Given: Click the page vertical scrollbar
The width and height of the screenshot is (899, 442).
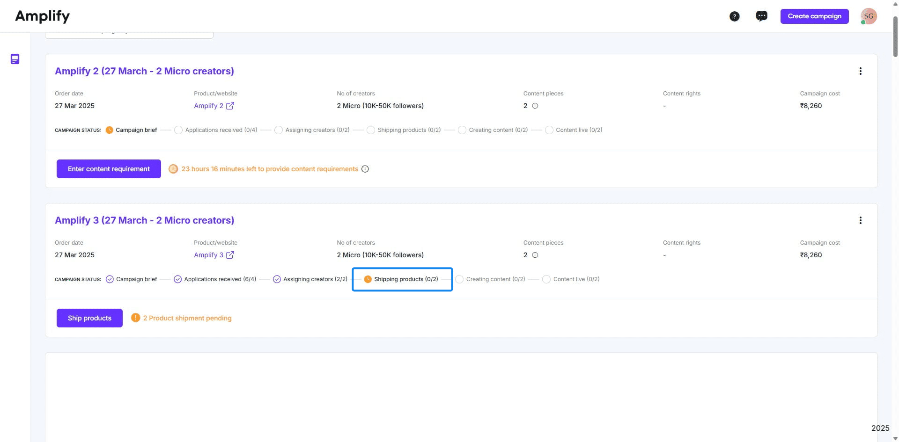Looking at the screenshot, I should click(895, 37).
